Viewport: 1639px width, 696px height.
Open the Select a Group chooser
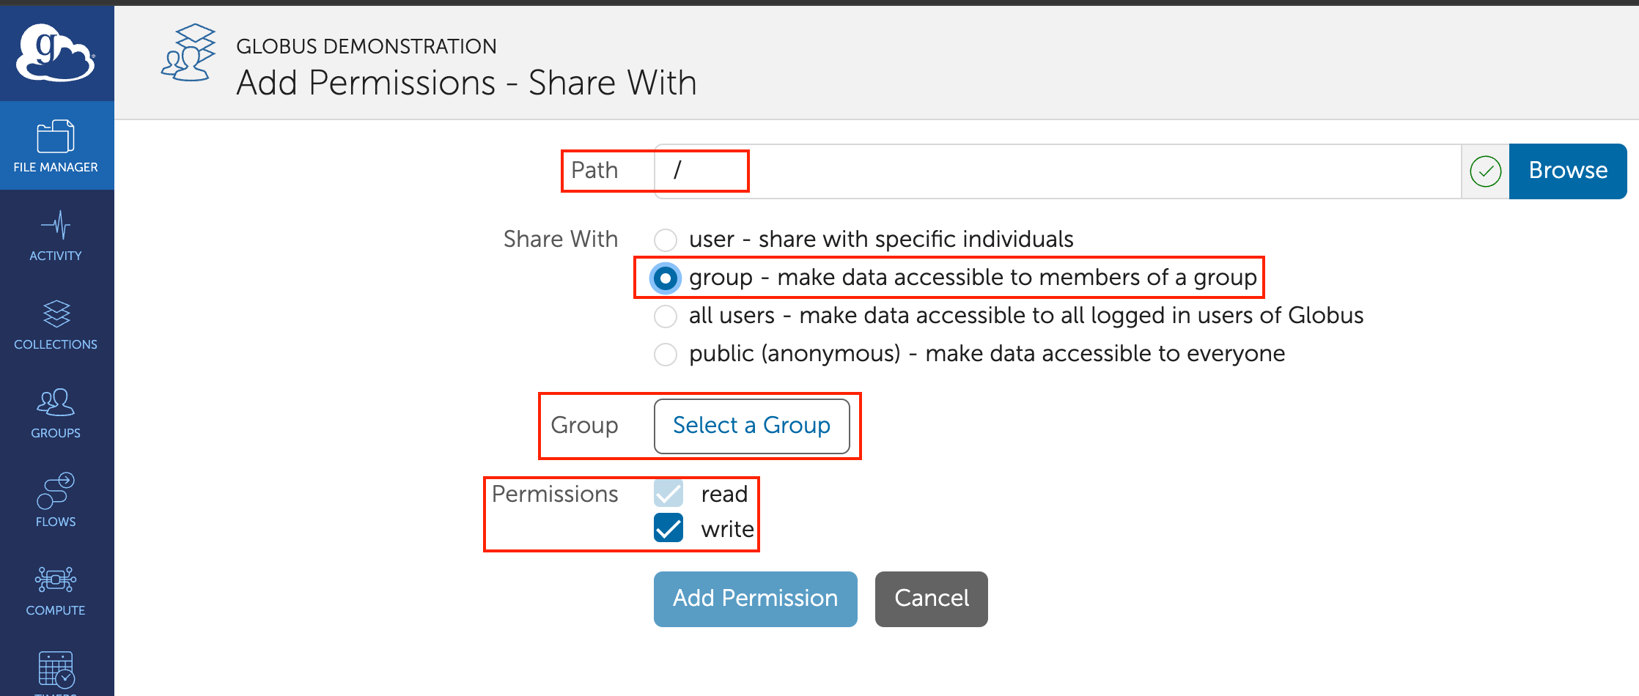click(x=751, y=426)
